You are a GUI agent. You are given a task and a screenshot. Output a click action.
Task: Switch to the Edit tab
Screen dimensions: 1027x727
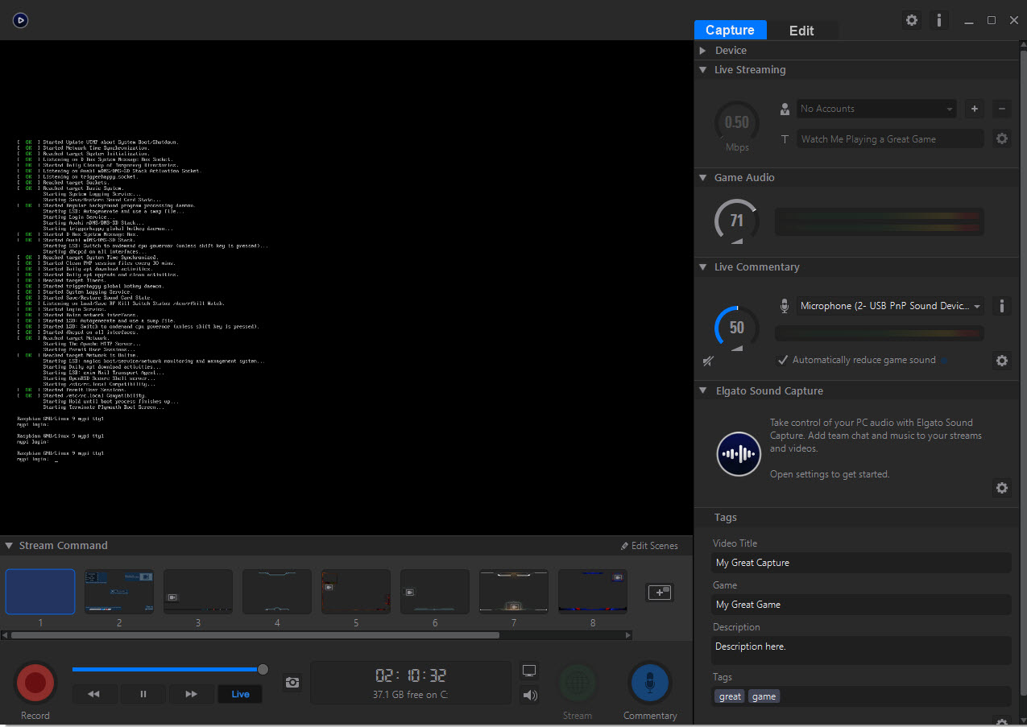[x=801, y=31]
